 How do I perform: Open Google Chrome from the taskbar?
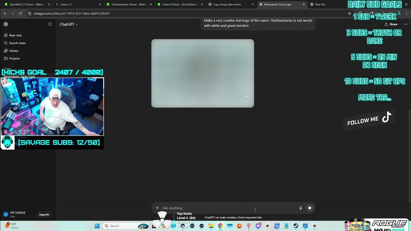coord(220,226)
